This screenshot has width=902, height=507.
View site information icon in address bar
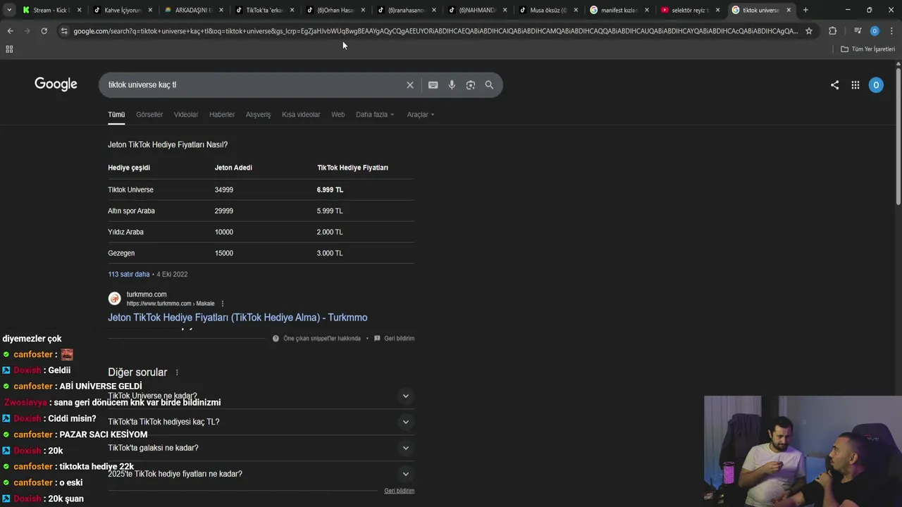(64, 31)
